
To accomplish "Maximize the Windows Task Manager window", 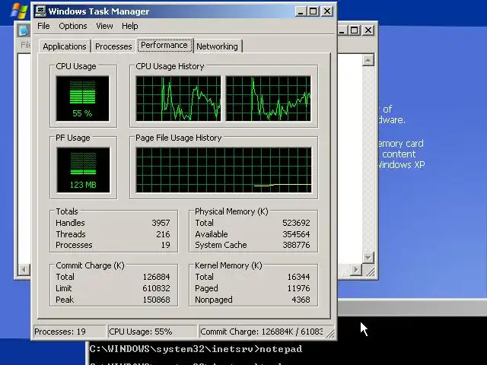I will pos(313,12).
